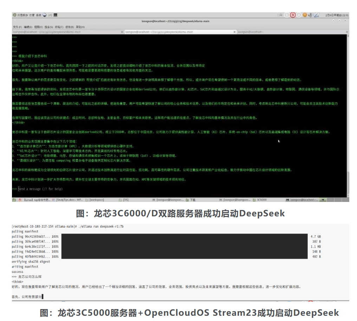Viewport: 357px width, 321px height.
Task: Close the middle terminal tab
Action: click(234, 32)
